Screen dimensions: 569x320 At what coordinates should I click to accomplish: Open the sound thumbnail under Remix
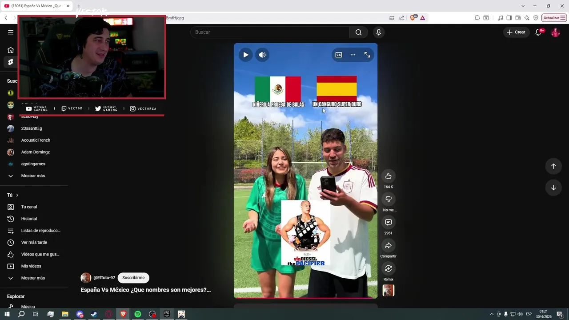pyautogui.click(x=389, y=290)
